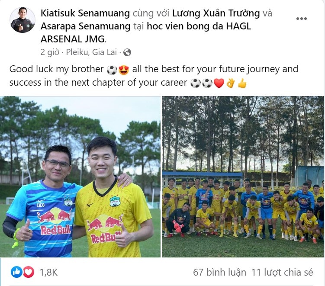Open the three-dot post options menu
This screenshot has height=286, width=325.
301,19
